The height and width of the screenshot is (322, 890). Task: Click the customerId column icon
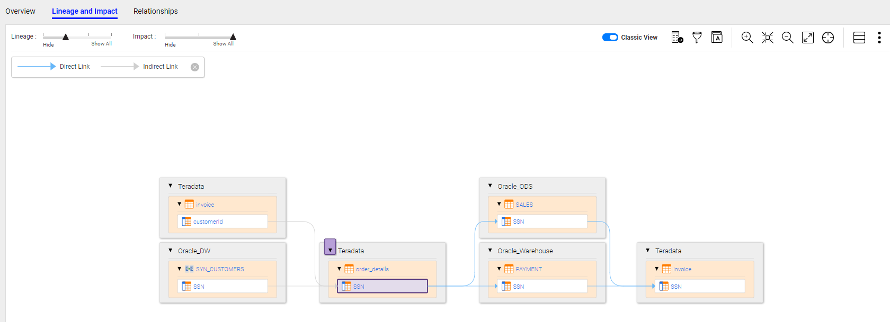pos(186,222)
